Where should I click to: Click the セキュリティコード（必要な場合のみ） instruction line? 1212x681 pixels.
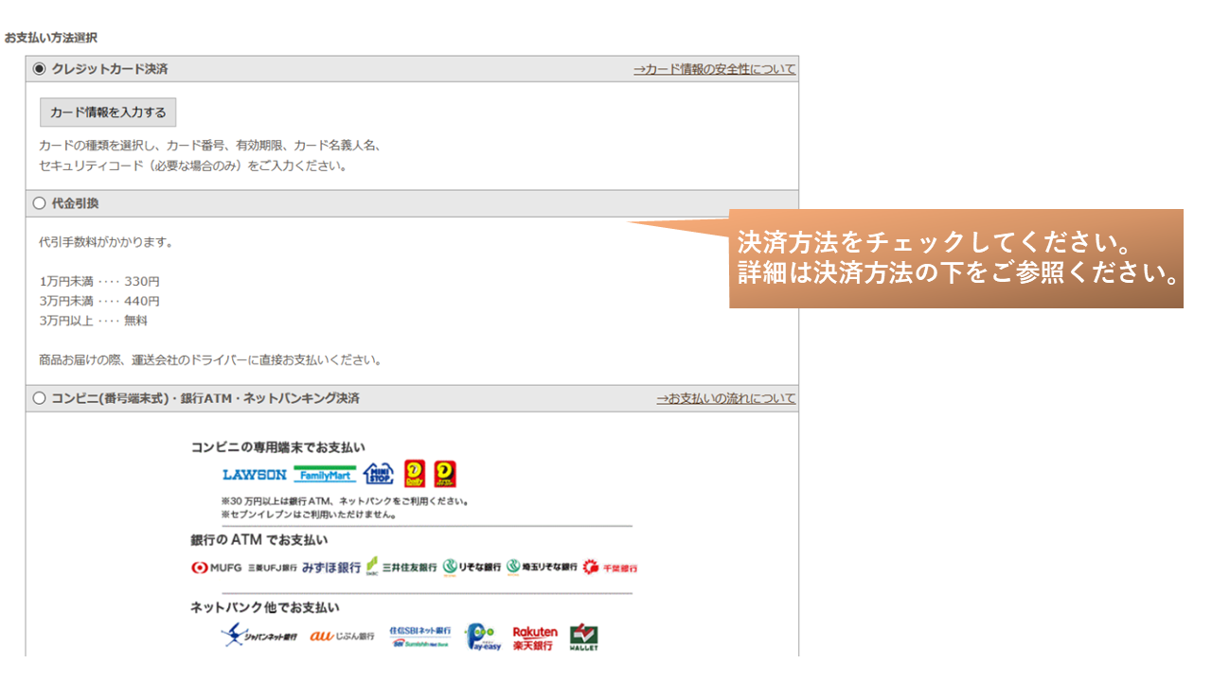tap(193, 166)
